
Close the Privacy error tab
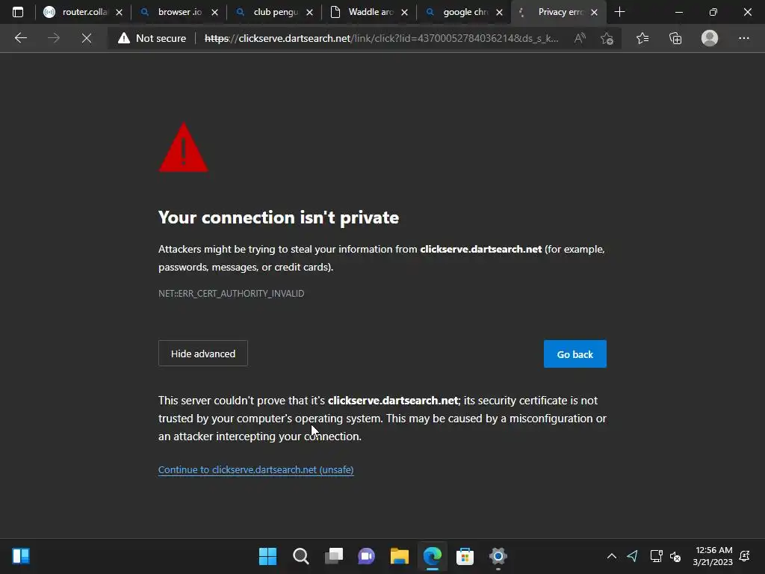pos(594,12)
